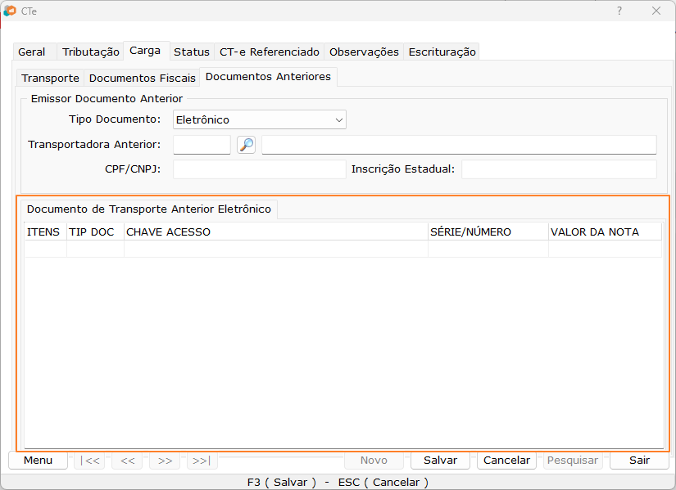Screen dimensions: 676x490
Task: Select the Transporte sub-tab
Action: pos(50,78)
